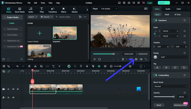The height and width of the screenshot is (109, 191).
Task: Select the crop tool in timeline toolbar
Action: (x=41, y=66)
